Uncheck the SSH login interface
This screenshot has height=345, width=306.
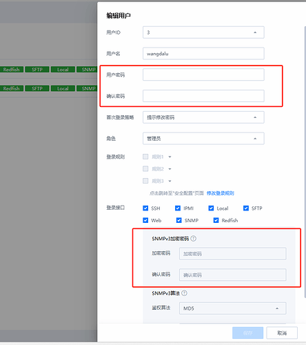145,208
